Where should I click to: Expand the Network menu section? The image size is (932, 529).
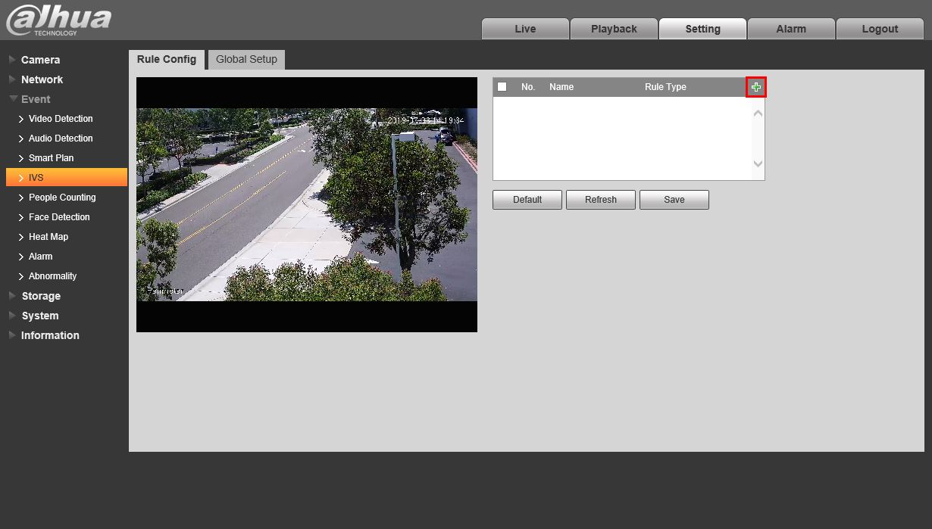42,79
